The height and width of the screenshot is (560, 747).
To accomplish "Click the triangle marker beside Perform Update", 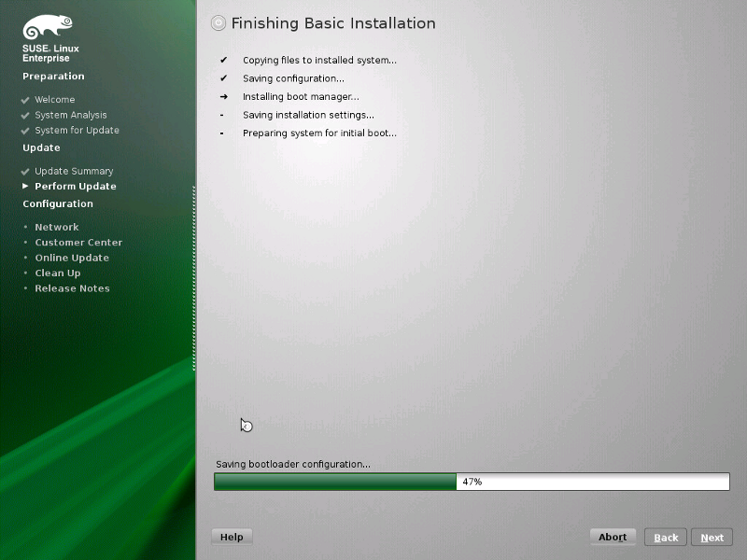I will point(25,187).
